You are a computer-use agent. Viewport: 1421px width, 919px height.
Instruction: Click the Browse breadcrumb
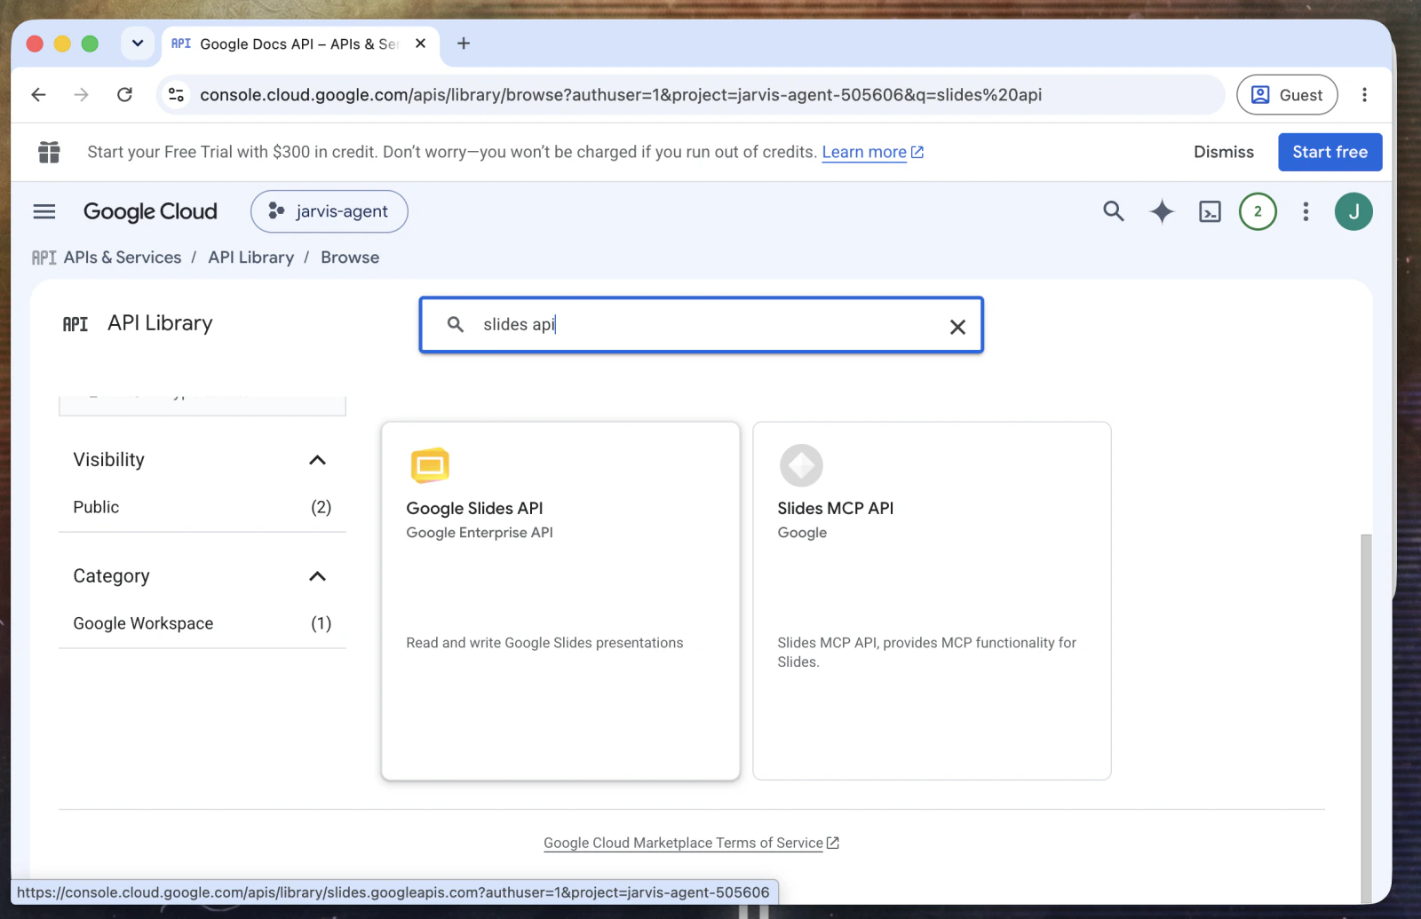(350, 257)
